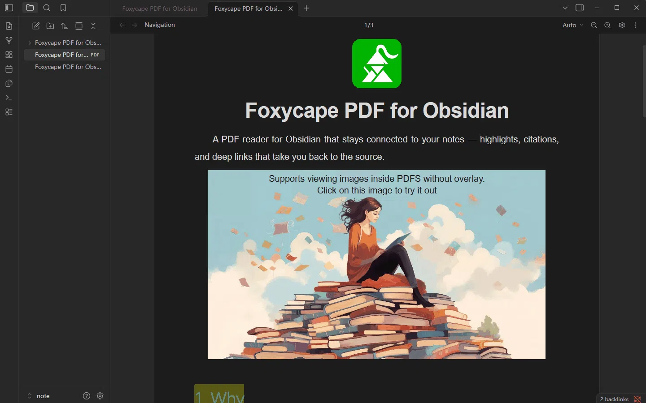Open the file explorer tab

click(x=30, y=8)
